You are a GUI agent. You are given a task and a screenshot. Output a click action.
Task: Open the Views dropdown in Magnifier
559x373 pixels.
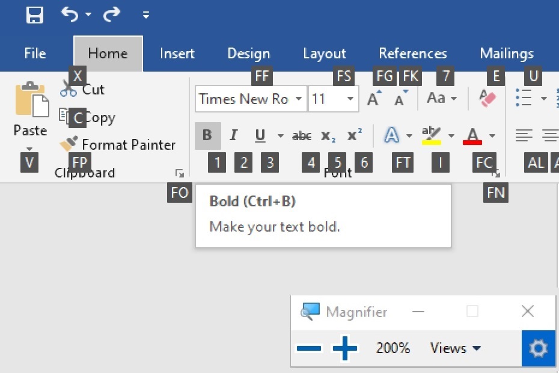(455, 348)
